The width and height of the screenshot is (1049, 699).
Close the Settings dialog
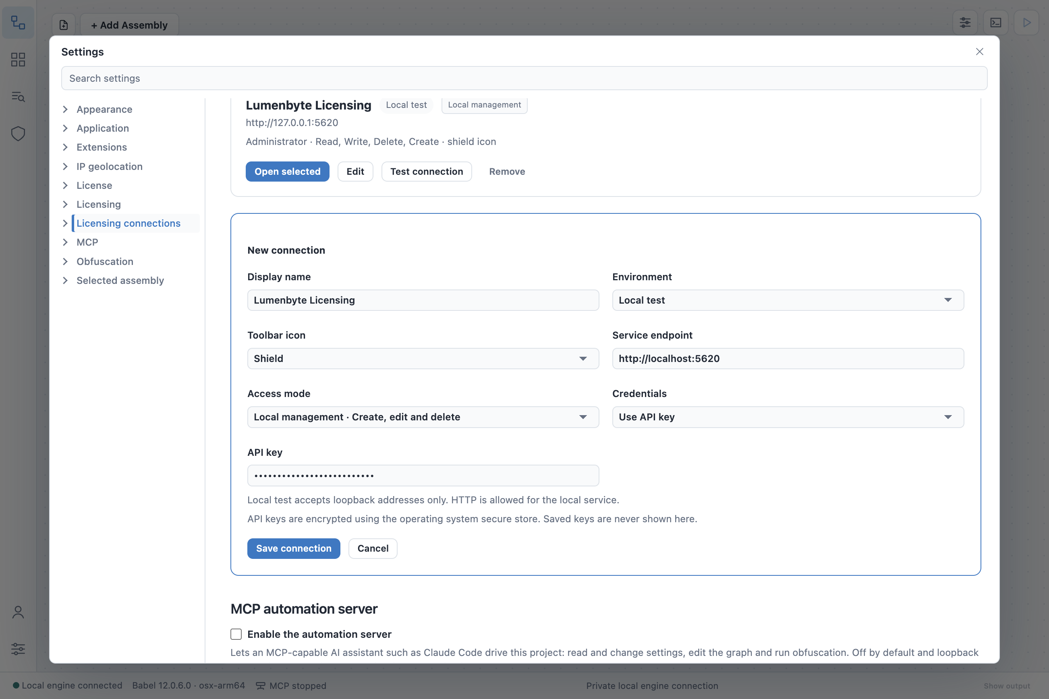979,52
